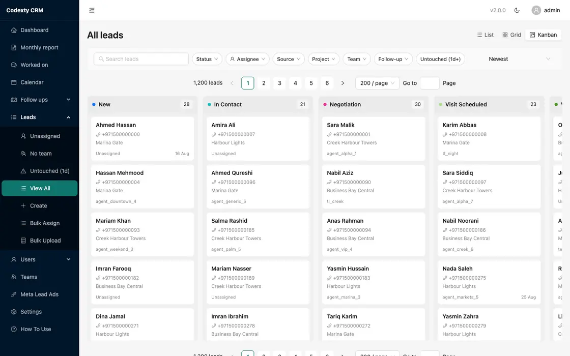Collapse the sidebar menu toggle icon

pos(92,10)
